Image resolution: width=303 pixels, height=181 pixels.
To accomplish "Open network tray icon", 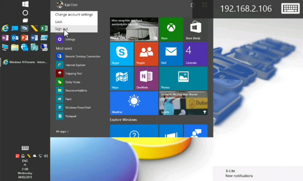I will click(x=40, y=156).
